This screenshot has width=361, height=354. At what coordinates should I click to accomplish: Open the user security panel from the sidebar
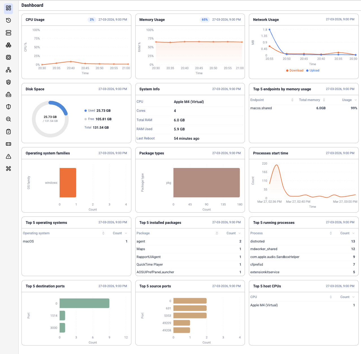(x=8, y=82)
